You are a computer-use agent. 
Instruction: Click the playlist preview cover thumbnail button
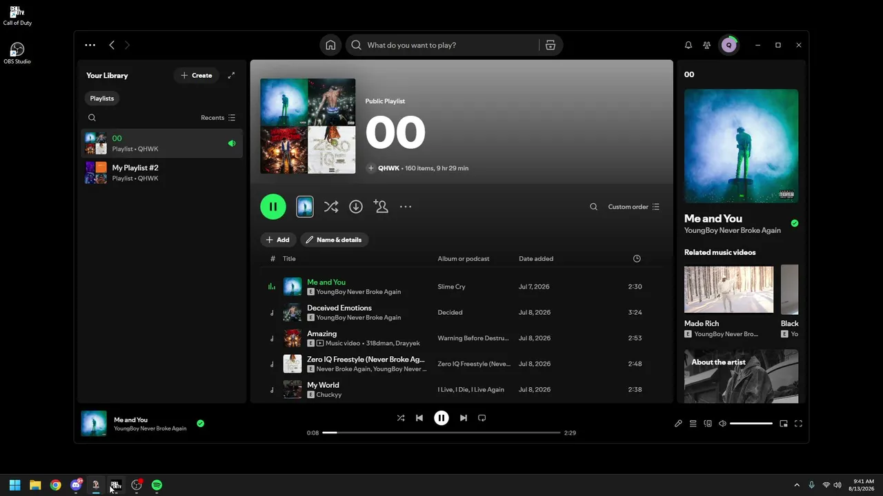coord(305,207)
